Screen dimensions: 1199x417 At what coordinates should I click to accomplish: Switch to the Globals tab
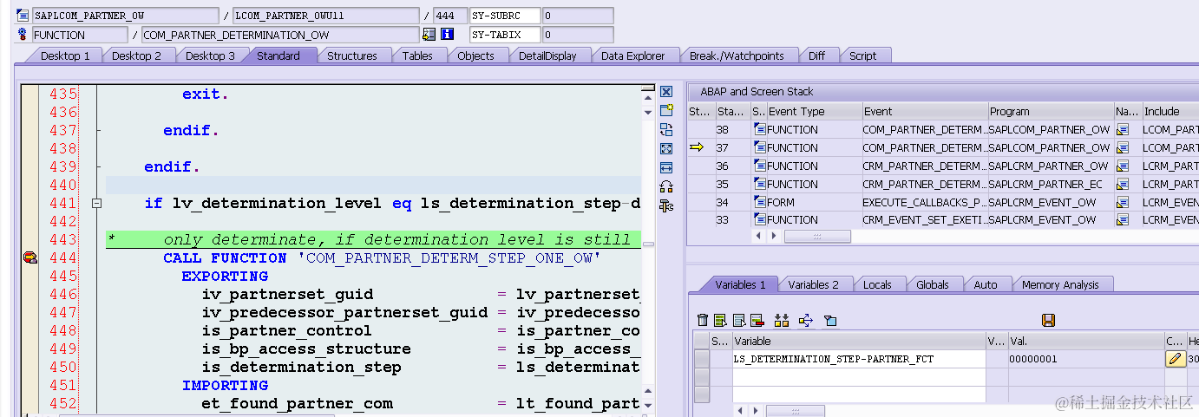(x=933, y=284)
